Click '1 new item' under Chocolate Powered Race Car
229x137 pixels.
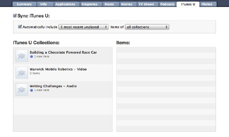42,56
